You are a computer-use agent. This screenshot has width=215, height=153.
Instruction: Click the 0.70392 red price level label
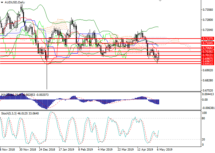[x=207, y=52]
